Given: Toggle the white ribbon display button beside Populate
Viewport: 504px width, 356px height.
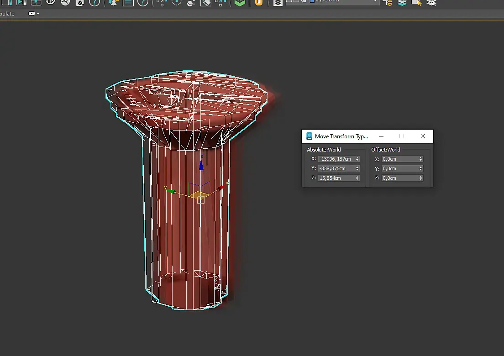Looking at the screenshot, I should pyautogui.click(x=31, y=14).
